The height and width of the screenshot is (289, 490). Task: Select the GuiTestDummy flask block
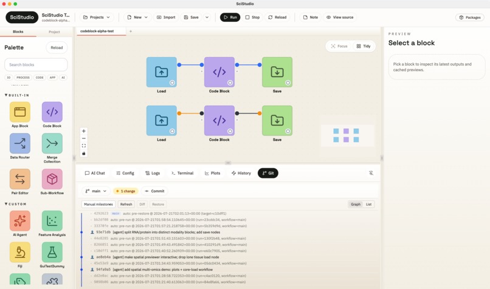pos(52,252)
